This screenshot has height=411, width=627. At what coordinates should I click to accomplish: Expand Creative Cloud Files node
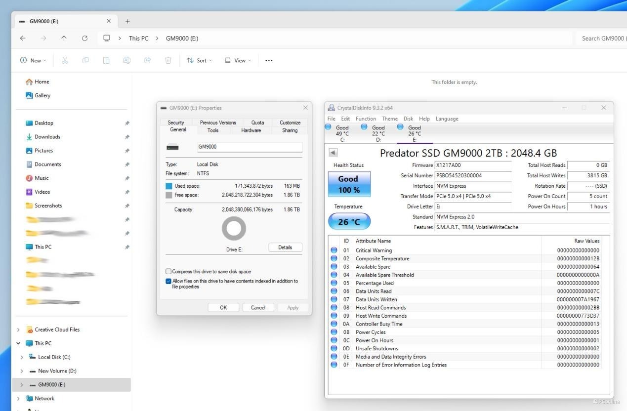(x=19, y=329)
